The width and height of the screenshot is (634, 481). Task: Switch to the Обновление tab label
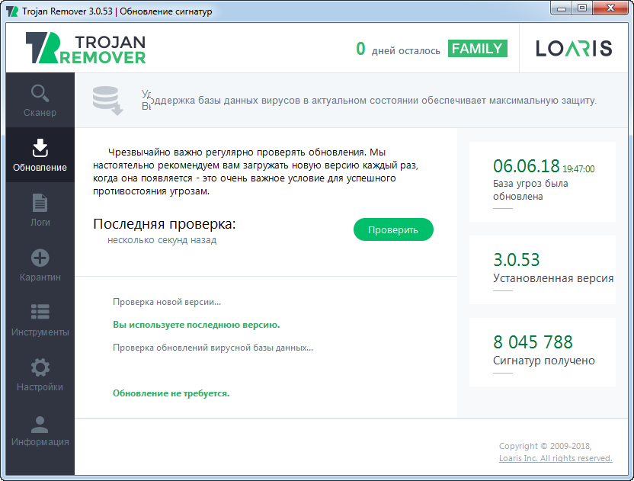coord(40,168)
